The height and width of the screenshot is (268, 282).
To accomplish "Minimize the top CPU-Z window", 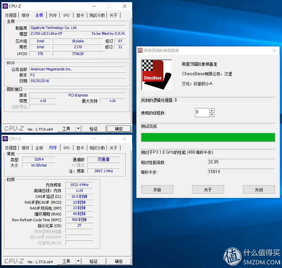I will pos(94,6).
